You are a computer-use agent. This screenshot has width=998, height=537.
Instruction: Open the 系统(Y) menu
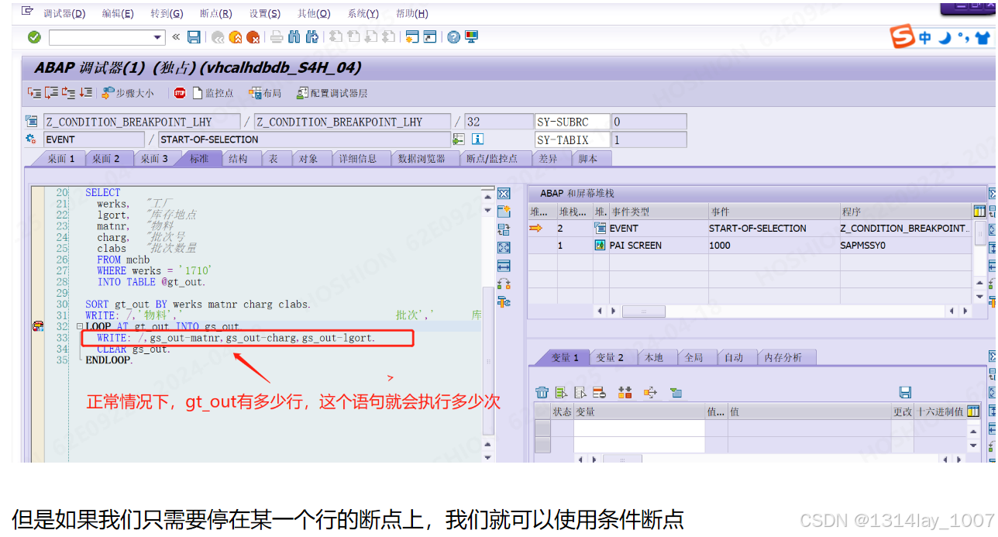tap(363, 14)
